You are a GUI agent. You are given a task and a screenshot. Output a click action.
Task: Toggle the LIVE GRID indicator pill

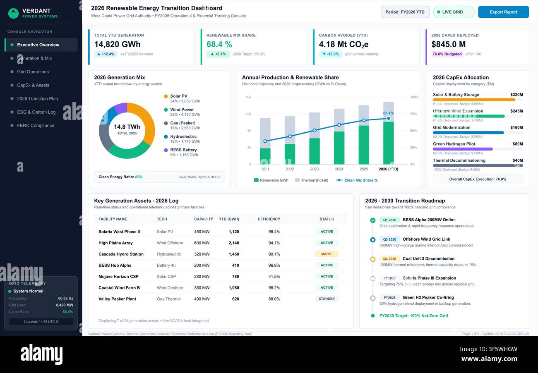click(454, 12)
